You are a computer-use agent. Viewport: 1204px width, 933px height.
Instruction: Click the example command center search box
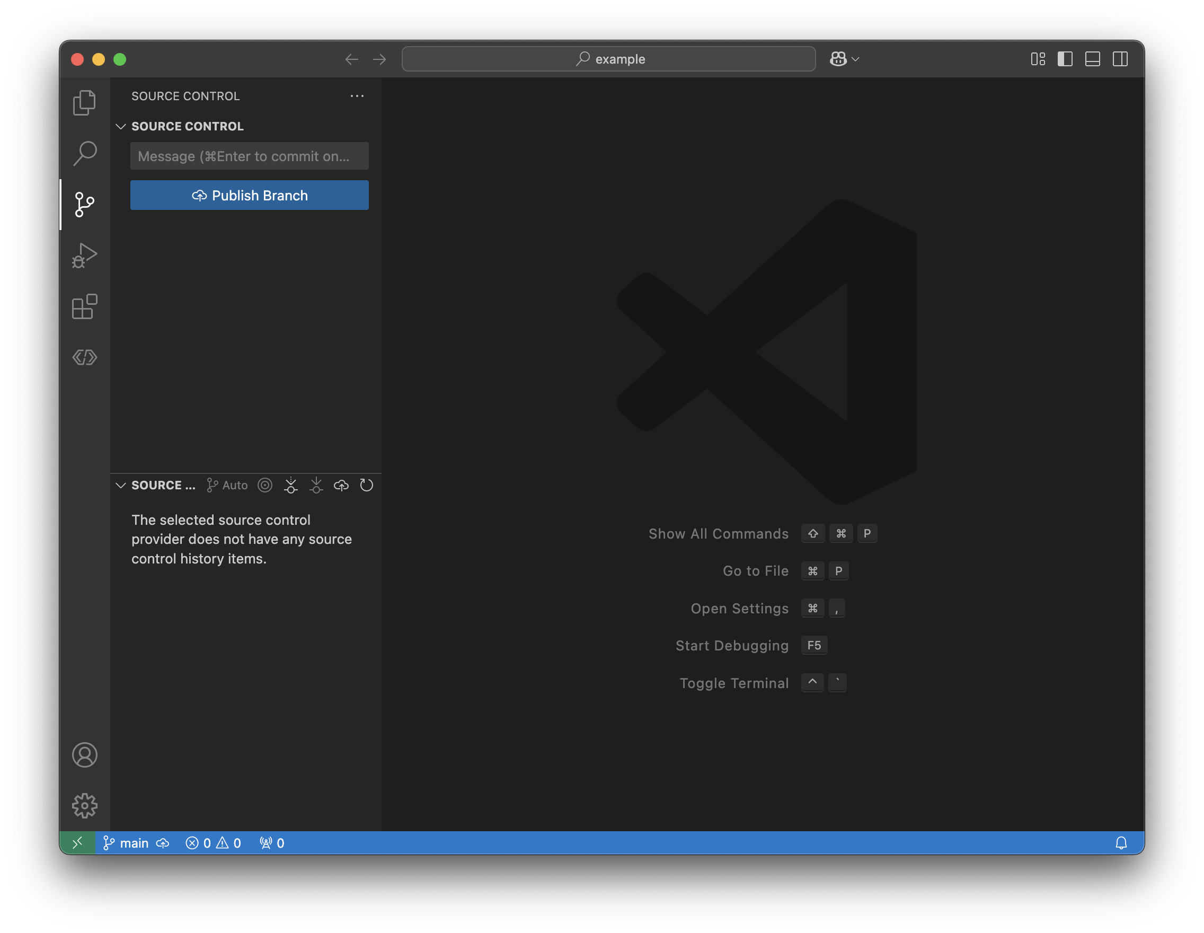coord(608,59)
